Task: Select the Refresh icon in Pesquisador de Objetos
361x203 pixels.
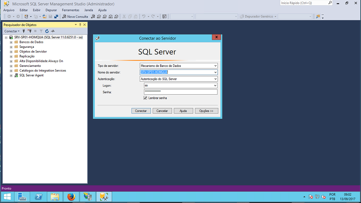Action: [47, 31]
